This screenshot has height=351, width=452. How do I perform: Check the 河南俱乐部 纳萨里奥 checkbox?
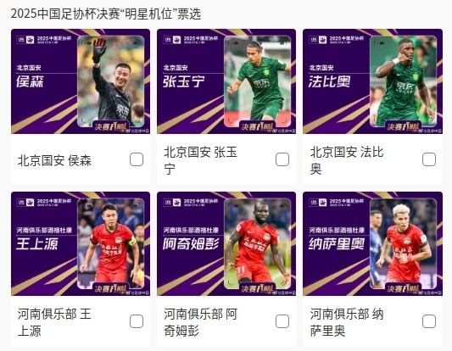[x=428, y=321]
